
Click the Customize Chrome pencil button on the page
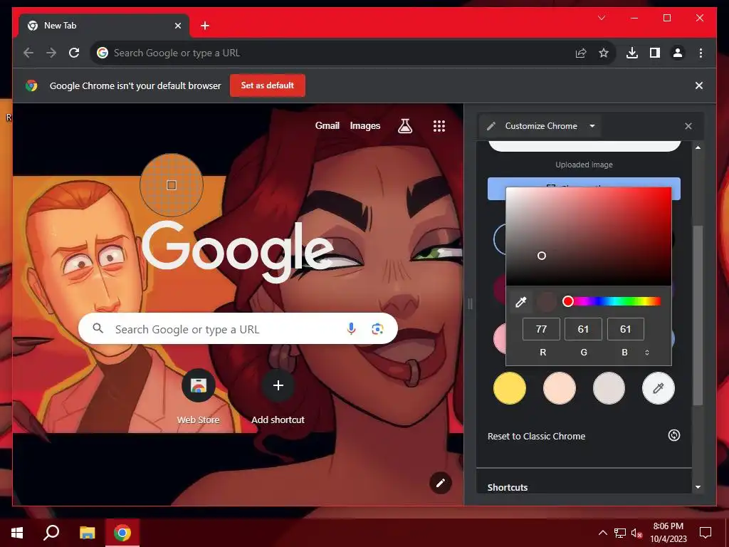click(440, 483)
